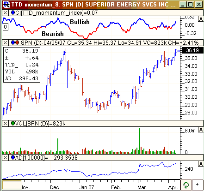Click the blue crosshair cursor marker at last bar
204x191 pixels.
[x=177, y=51]
